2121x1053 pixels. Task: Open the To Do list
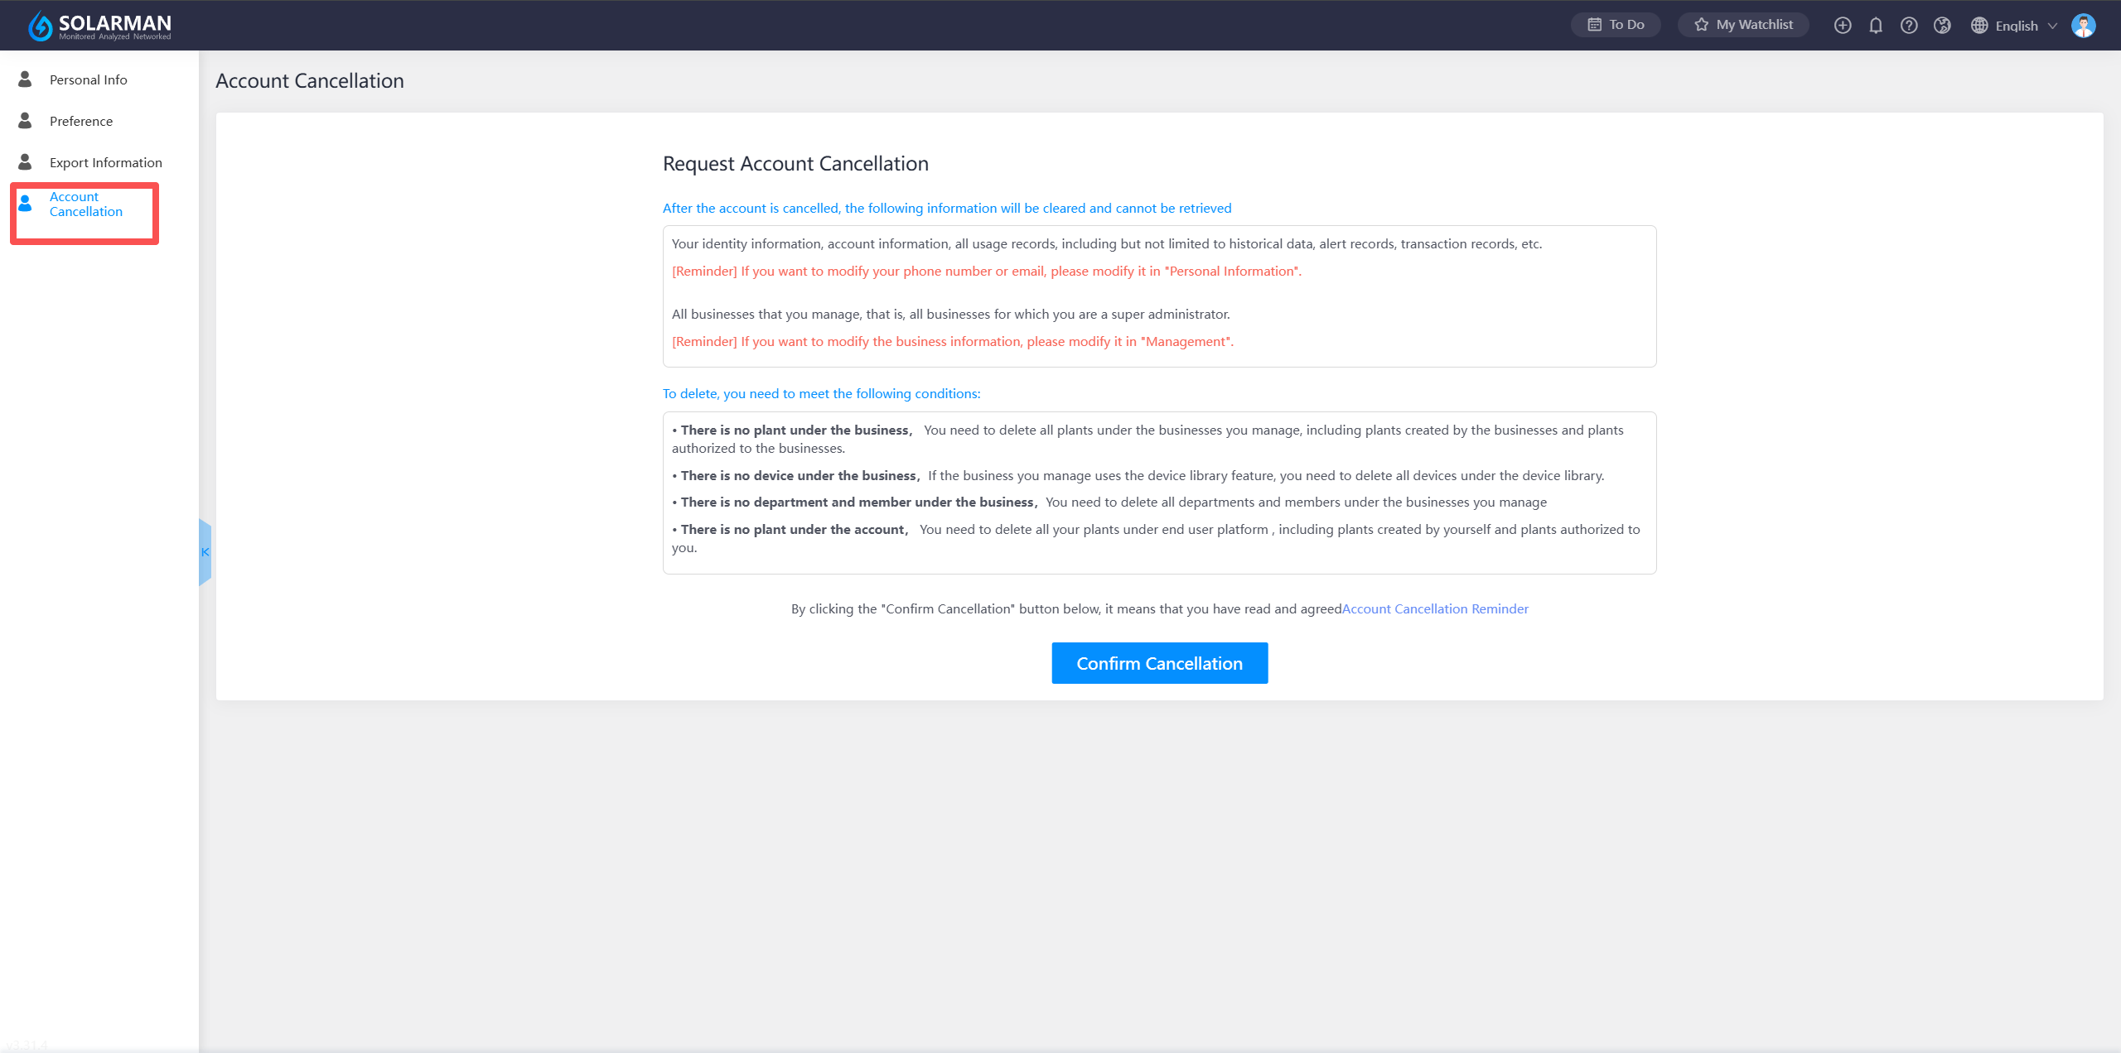click(1616, 25)
